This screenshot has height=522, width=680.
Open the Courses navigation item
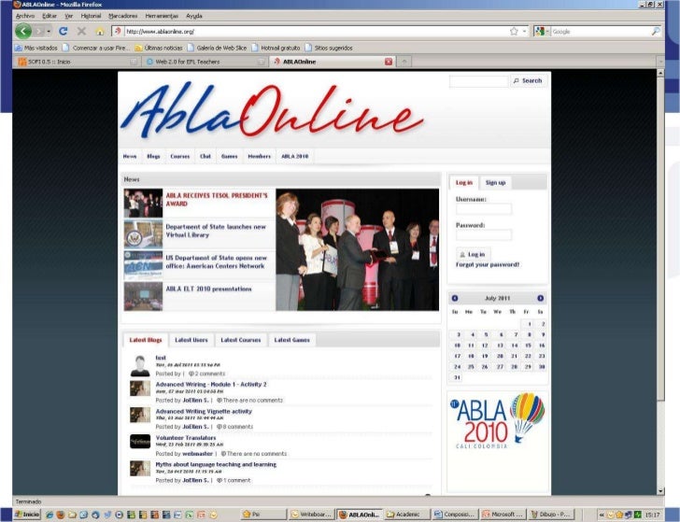click(179, 156)
